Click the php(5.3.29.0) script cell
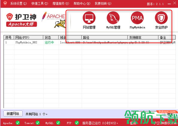 coord(139,42)
